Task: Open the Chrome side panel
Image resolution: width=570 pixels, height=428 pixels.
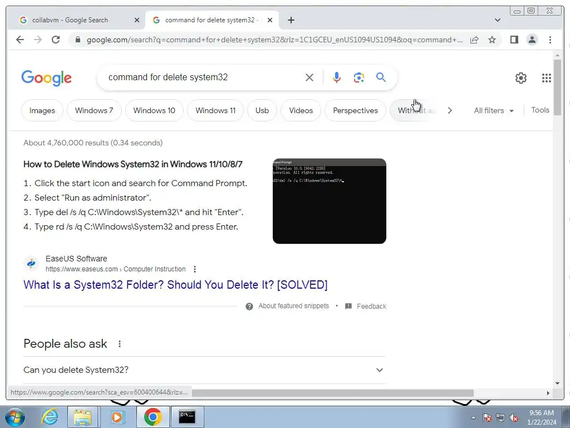Action: [514, 40]
